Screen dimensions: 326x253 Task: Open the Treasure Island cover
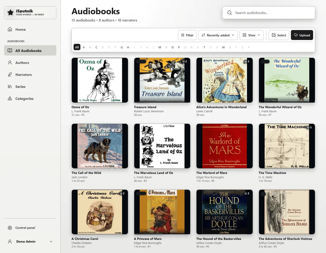[162, 80]
